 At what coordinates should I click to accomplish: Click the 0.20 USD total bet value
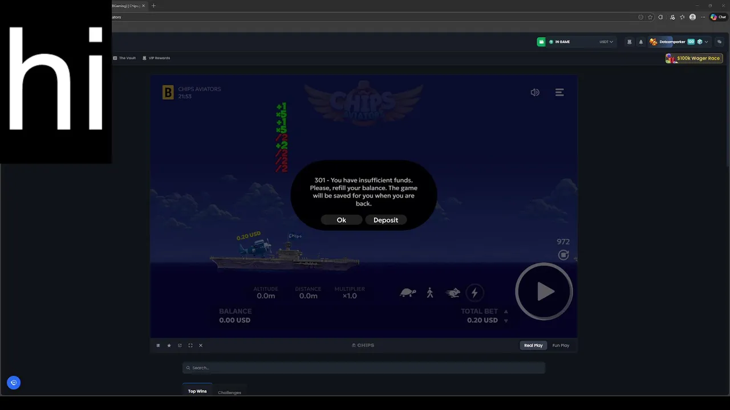[x=482, y=320]
